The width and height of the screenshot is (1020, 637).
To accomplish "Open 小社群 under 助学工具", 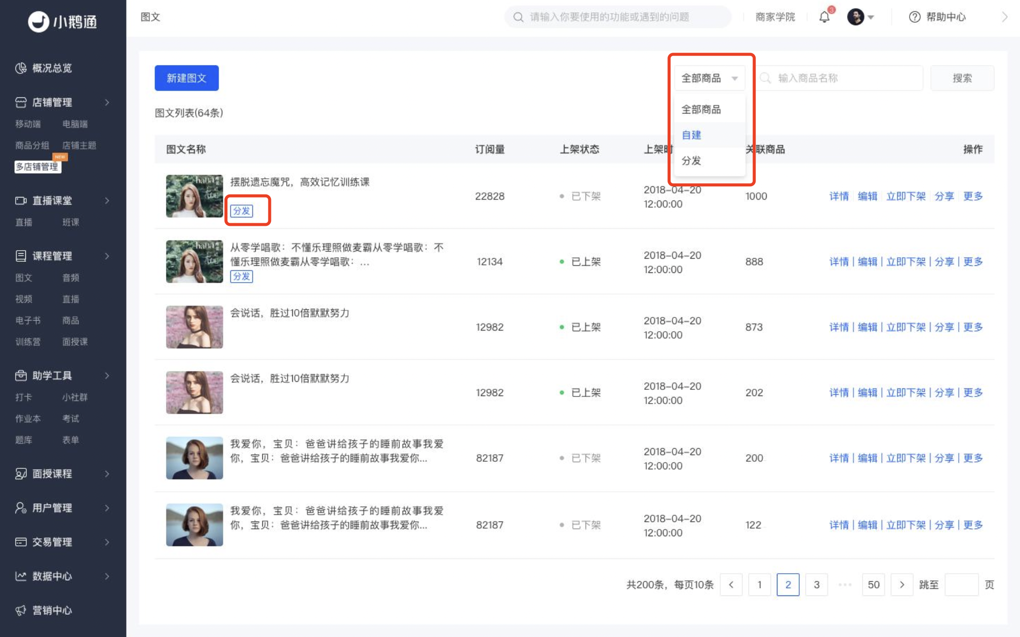I will (75, 397).
